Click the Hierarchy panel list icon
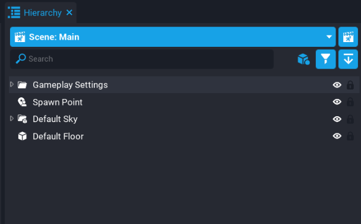Viewport: 361px width, 224px height. pos(14,12)
